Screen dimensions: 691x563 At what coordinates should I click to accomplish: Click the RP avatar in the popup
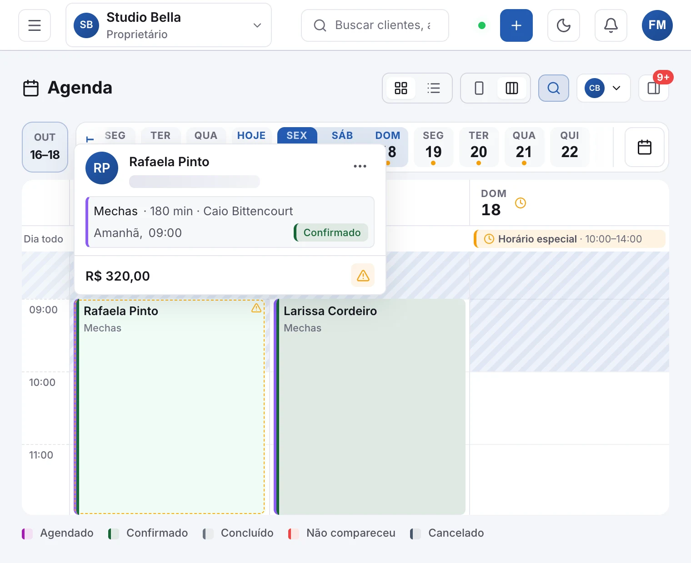point(102,168)
